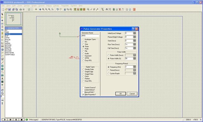Select the arrow Selection mode tool
The width and height of the screenshot is (203, 122).
click(x=2, y=14)
